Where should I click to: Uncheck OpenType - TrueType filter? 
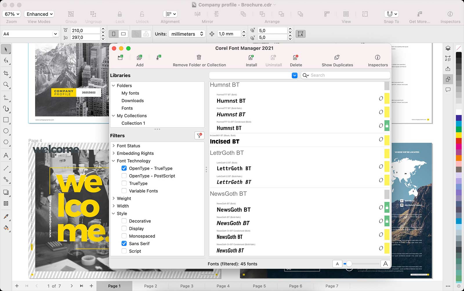click(124, 168)
